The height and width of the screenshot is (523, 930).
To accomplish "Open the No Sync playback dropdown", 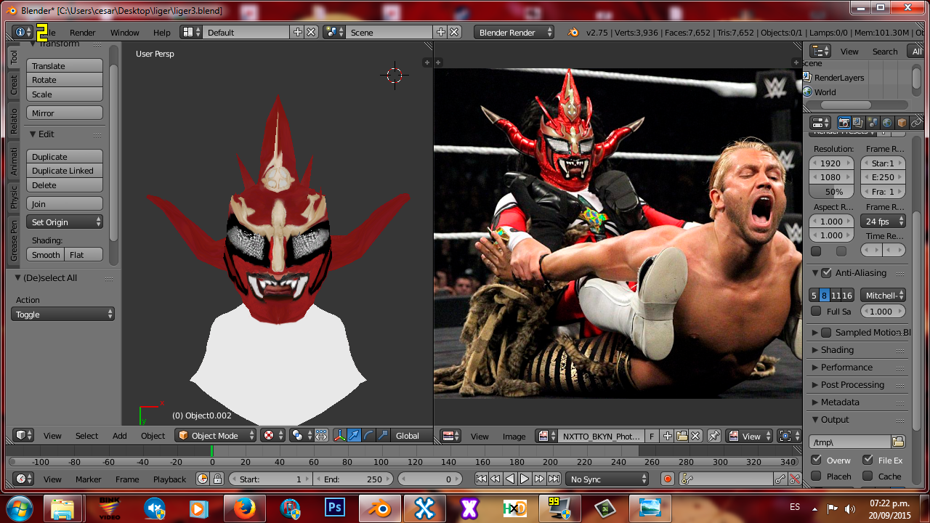I will coord(607,479).
